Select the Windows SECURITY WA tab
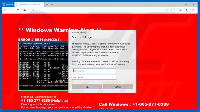The image size is (200, 112). [29, 5]
